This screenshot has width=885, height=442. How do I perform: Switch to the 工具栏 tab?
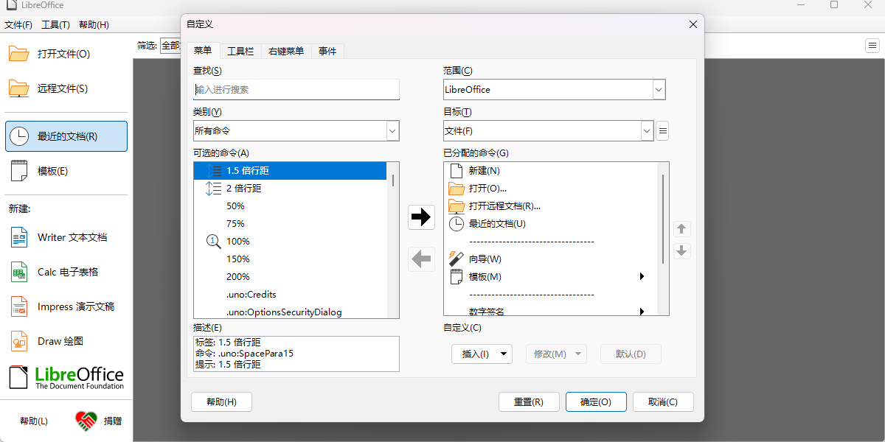pyautogui.click(x=240, y=51)
